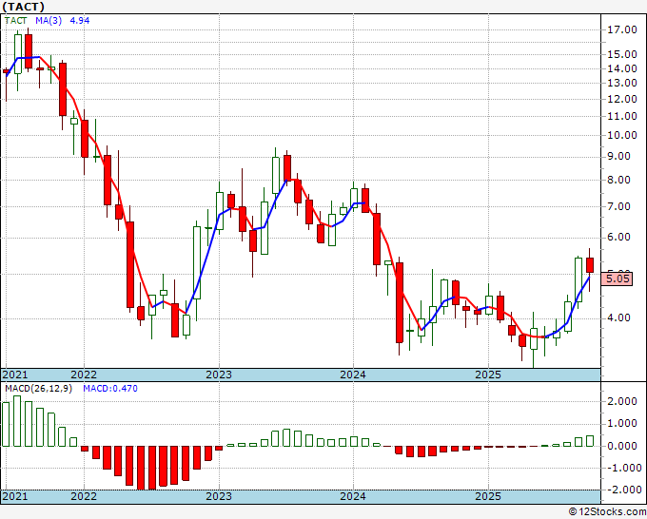The width and height of the screenshot is (647, 519).
Task: Click 2024 on the MACD panel timeline
Action: tap(353, 496)
